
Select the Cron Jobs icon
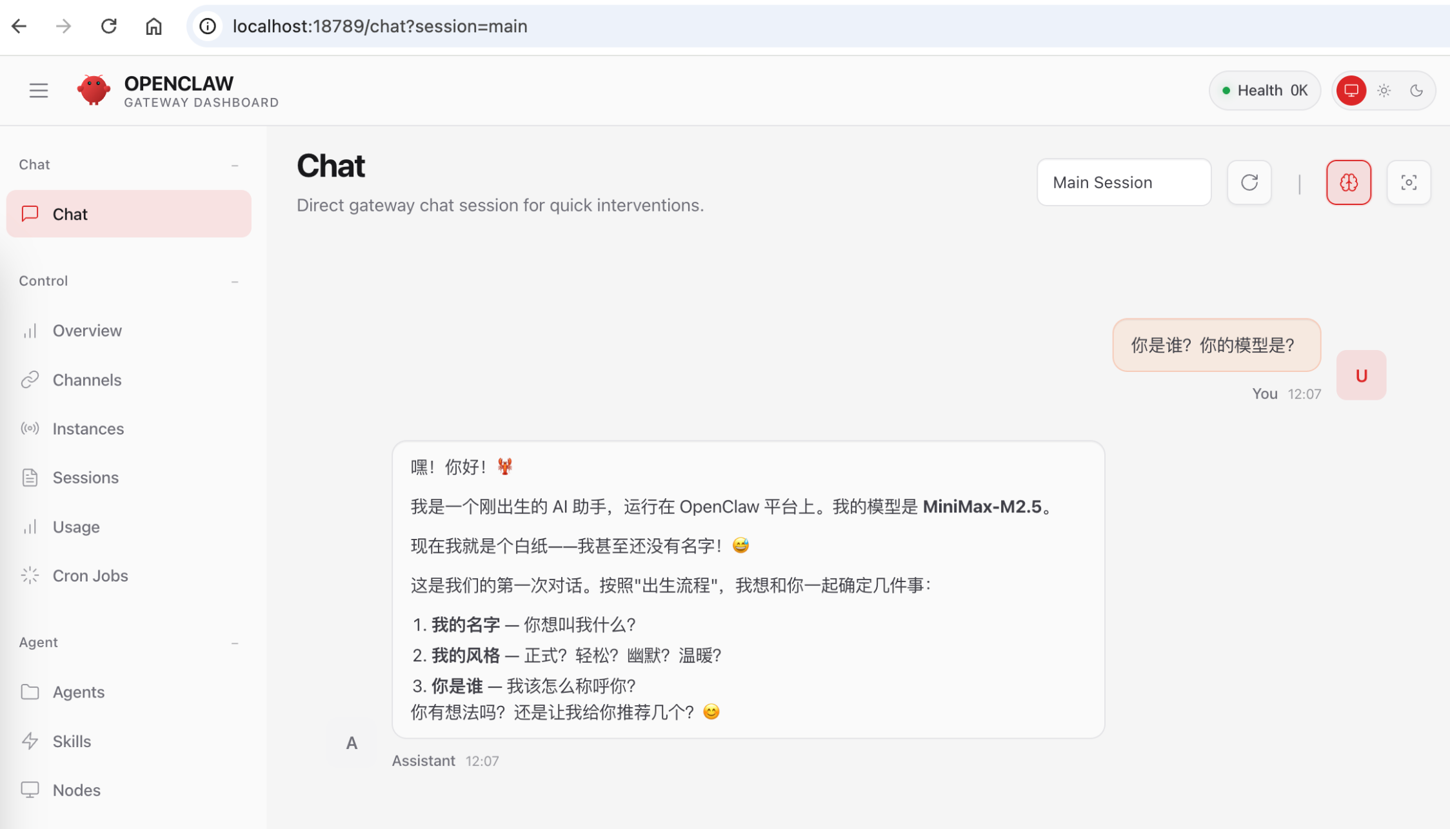30,575
